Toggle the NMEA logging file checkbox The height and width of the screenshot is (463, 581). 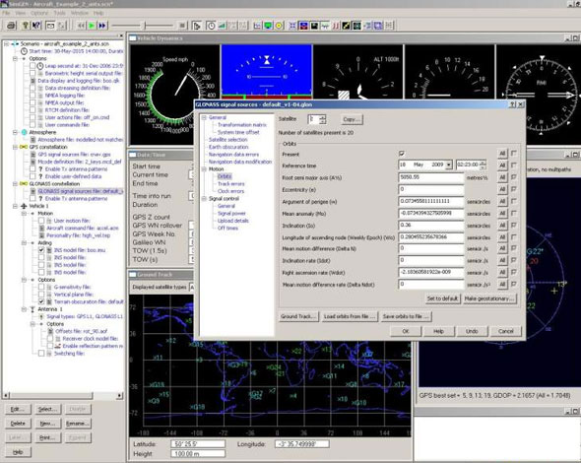[32, 96]
